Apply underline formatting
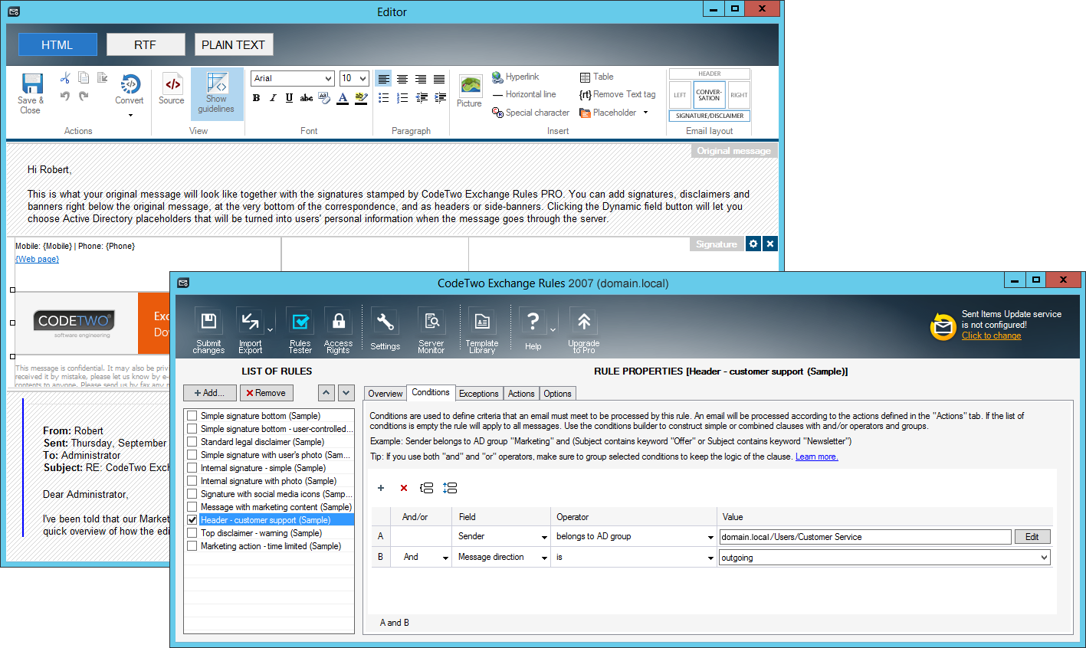The height and width of the screenshot is (648, 1086). 289,98
